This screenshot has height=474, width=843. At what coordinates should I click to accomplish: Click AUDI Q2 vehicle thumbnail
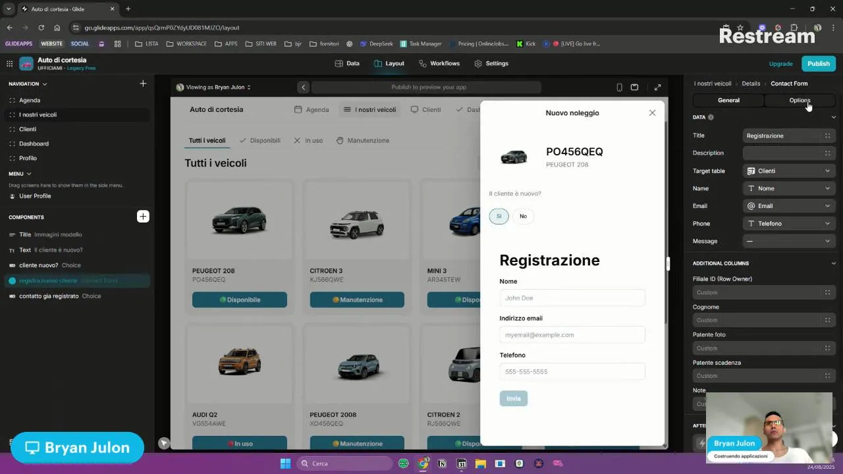(x=240, y=361)
